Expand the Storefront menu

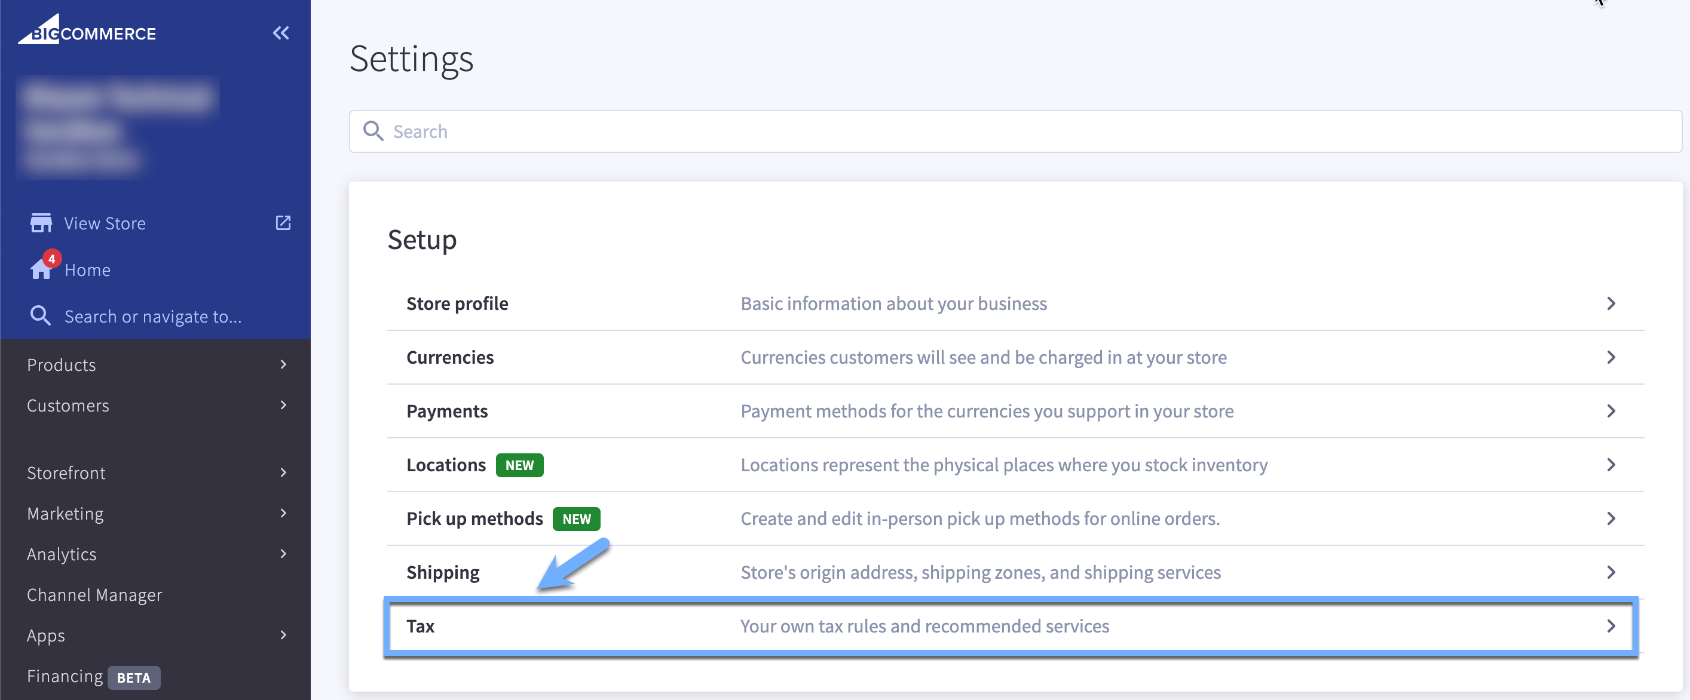pyautogui.click(x=155, y=472)
